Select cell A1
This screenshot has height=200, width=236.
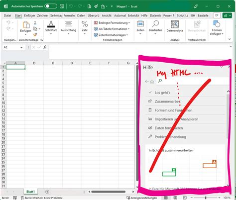(x=15, y=67)
